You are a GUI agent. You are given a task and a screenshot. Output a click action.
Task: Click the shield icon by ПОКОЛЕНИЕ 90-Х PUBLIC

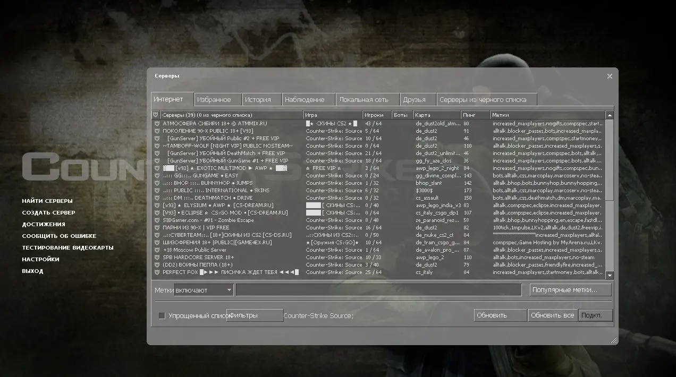(x=156, y=131)
